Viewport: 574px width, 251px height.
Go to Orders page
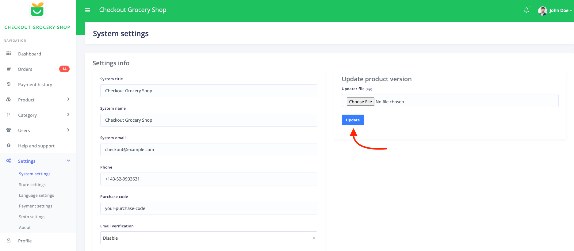25,69
